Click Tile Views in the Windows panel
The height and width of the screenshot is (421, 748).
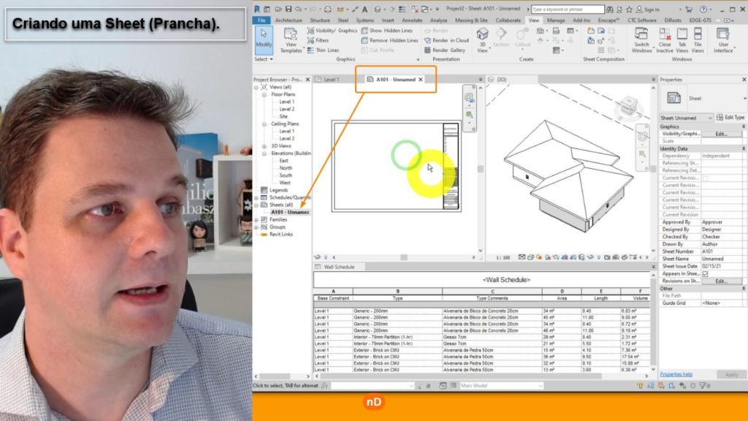tap(698, 39)
